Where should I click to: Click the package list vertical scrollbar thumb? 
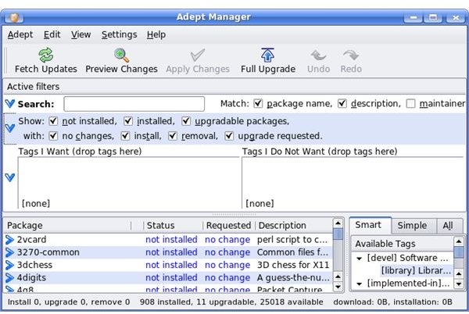tap(338, 234)
